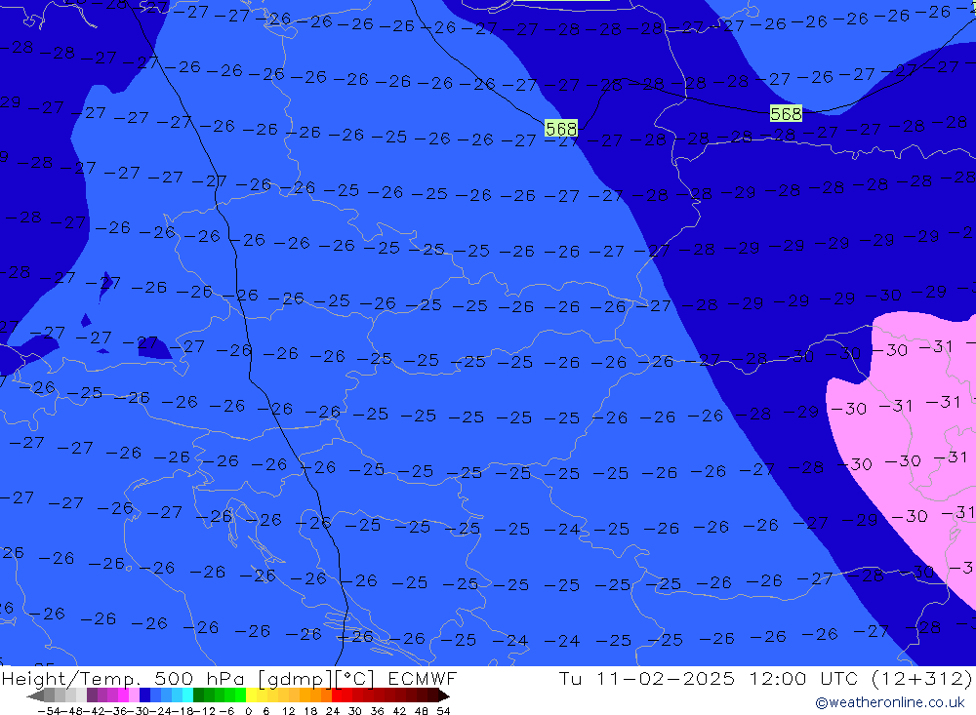
Task: Click the right 568 contour label
Action: tap(786, 114)
